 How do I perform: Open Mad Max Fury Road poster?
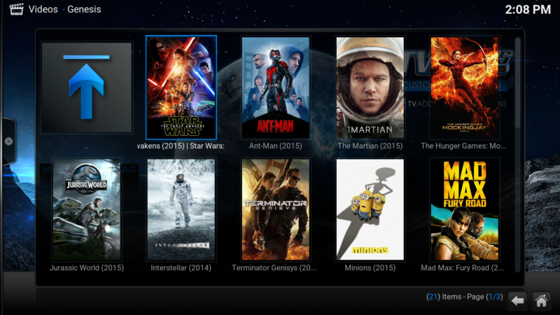coord(464,209)
